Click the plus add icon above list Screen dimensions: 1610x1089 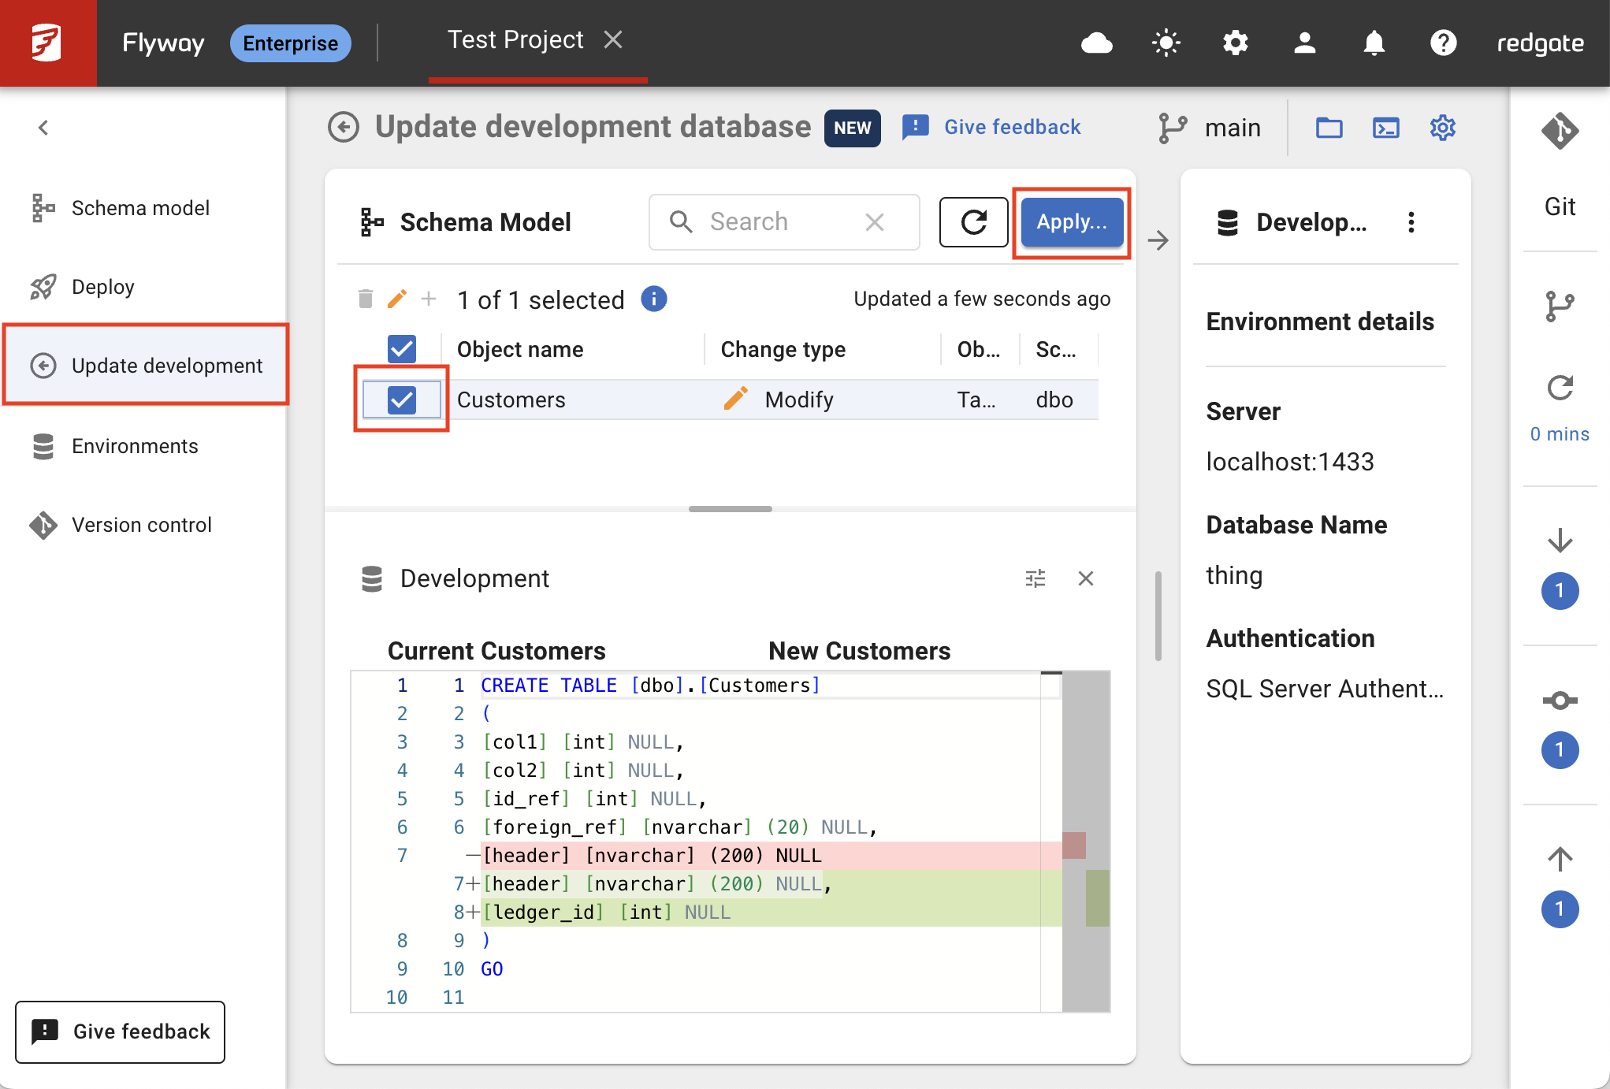[x=429, y=299]
